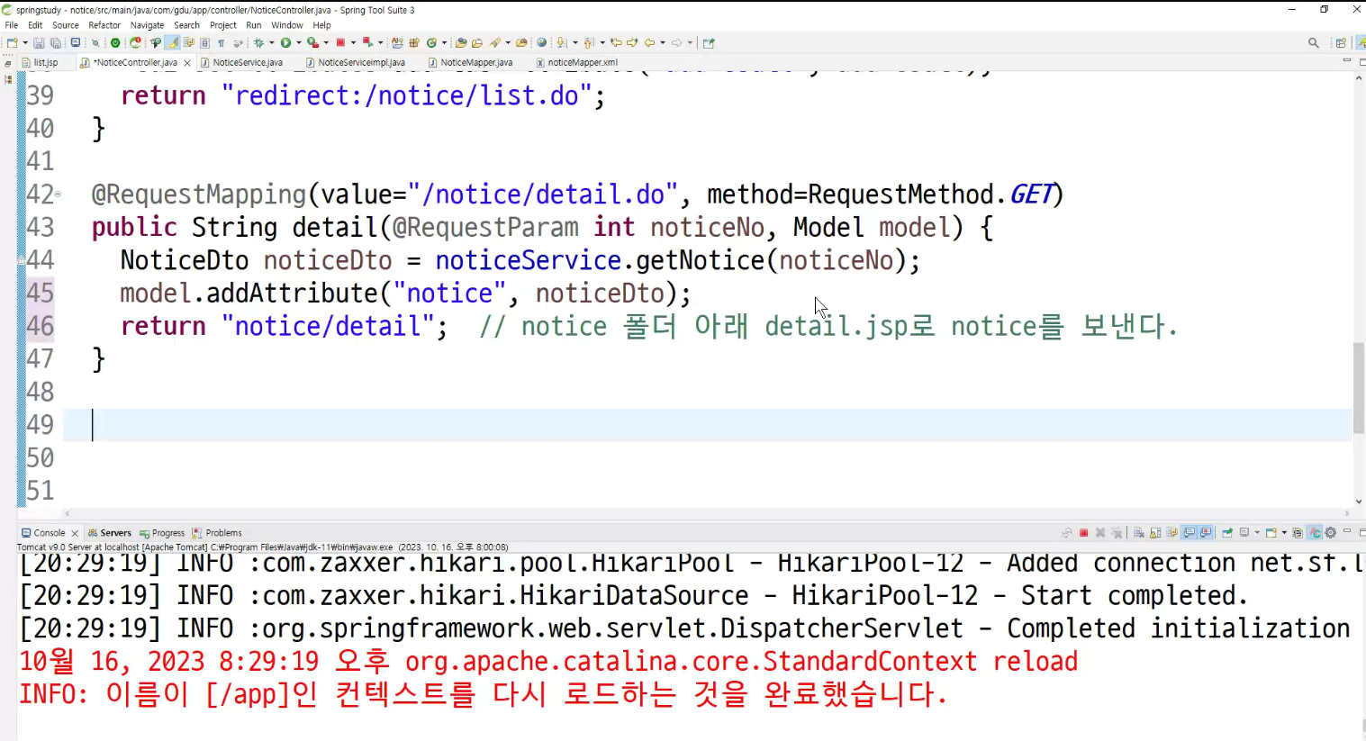Click line number 45 in the gutter
The width and height of the screenshot is (1366, 741).
pyautogui.click(x=41, y=293)
